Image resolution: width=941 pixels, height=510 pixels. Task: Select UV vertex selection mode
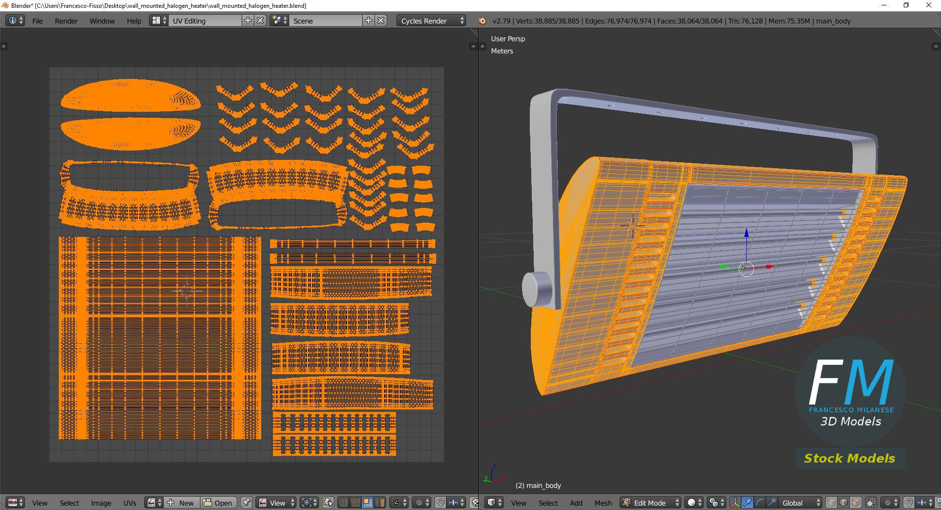click(x=343, y=503)
